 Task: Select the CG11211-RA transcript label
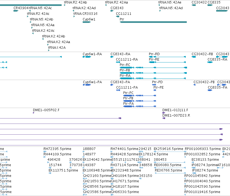127,59
